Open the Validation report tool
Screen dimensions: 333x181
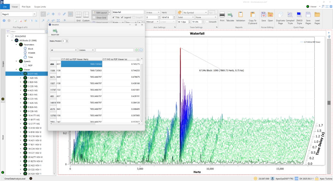pyautogui.click(x=240, y=15)
